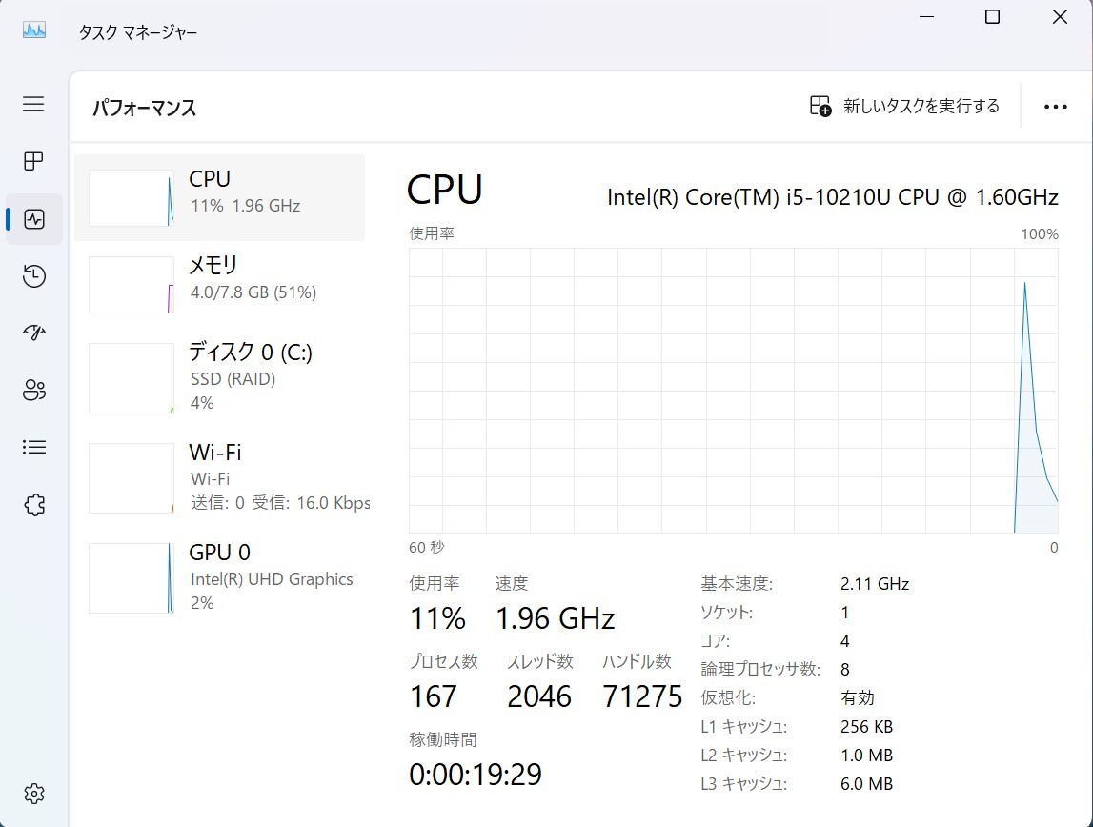Image resolution: width=1093 pixels, height=827 pixels.
Task: Open the three-dots more options menu
Action: click(x=1055, y=107)
